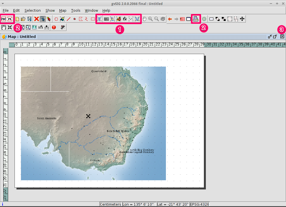This screenshot has height=207, width=286.
Task: Click the window menu arrow in title bar
Action: pyautogui.click(x=3, y=4)
